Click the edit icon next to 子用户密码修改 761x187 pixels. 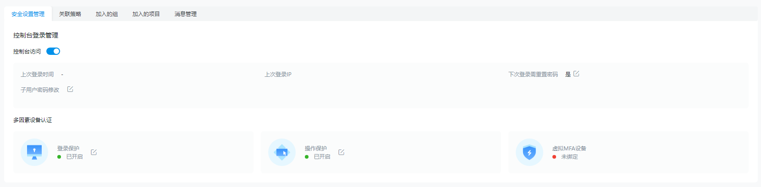(x=70, y=89)
